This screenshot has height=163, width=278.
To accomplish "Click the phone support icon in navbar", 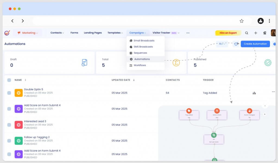I will coord(265,33).
